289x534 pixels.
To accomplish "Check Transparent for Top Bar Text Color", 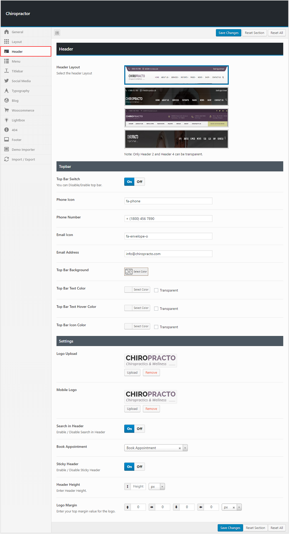I will click(x=156, y=290).
